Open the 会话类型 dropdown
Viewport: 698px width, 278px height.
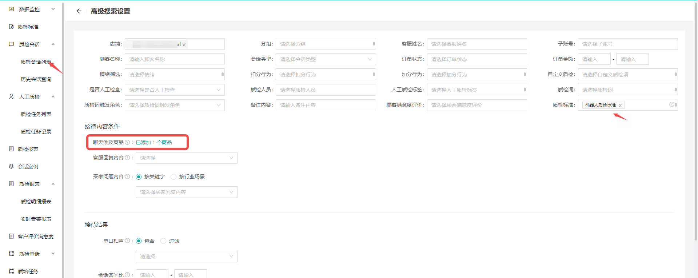[326, 59]
